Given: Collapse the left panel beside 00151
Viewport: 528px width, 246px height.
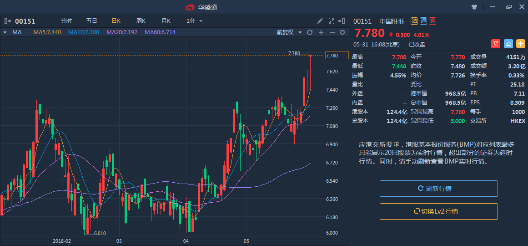Looking at the screenshot, I should (8, 21).
